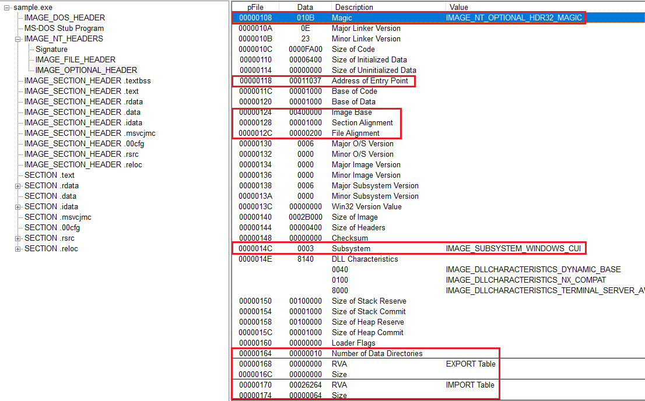
Task: Collapse the sample.exe root node
Action: [7, 8]
